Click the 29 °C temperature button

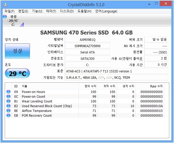(17, 73)
